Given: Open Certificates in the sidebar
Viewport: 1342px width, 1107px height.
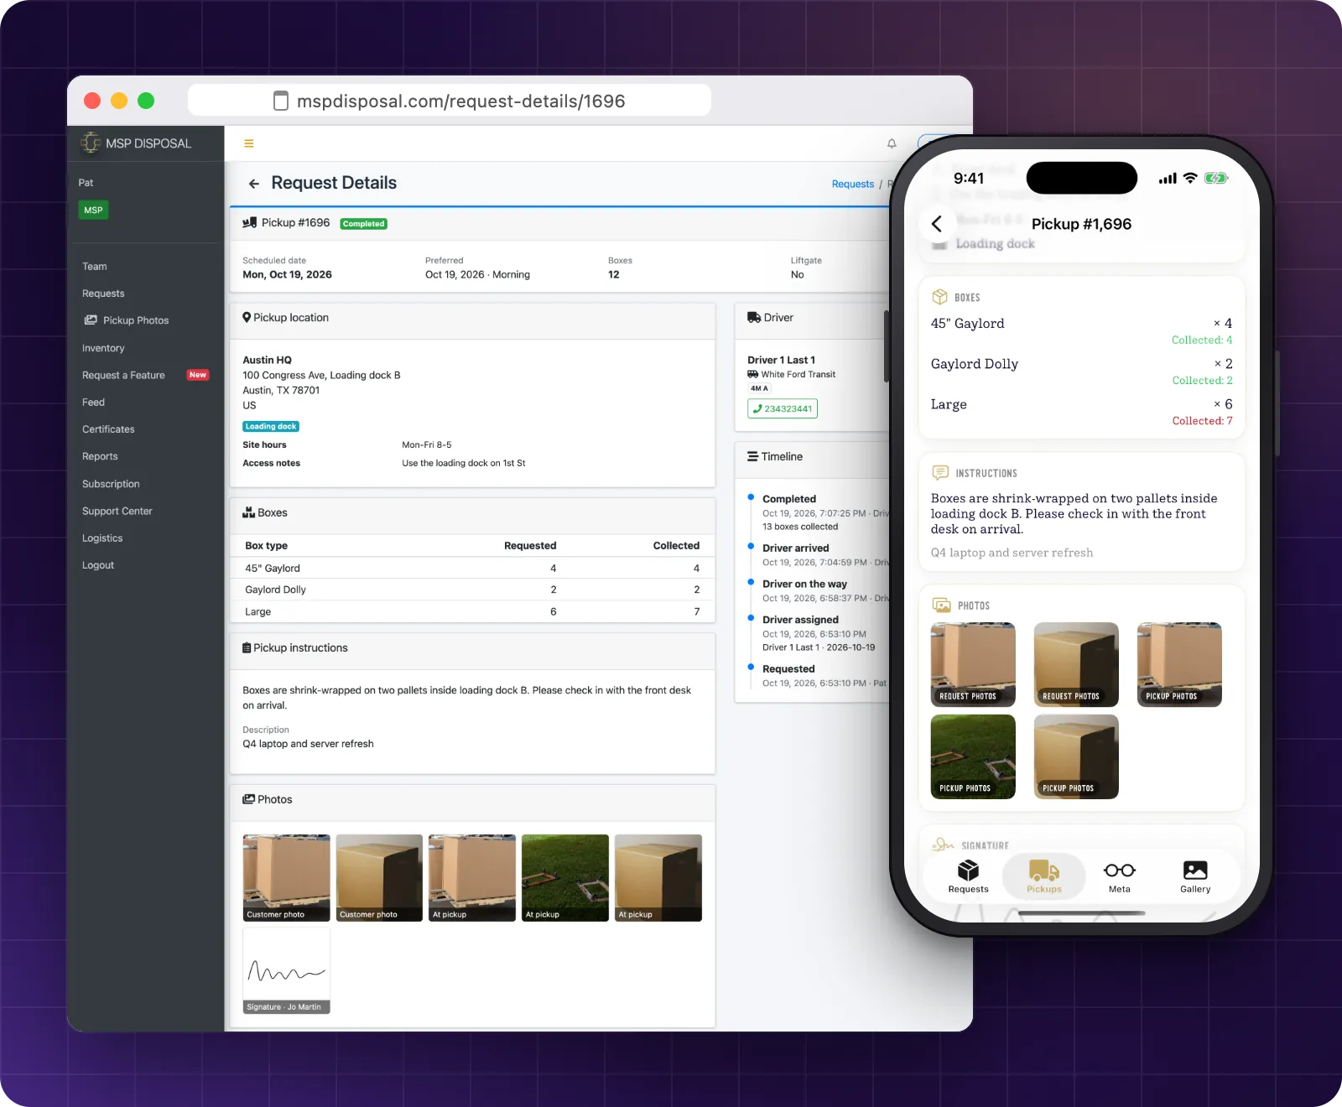Looking at the screenshot, I should (108, 429).
